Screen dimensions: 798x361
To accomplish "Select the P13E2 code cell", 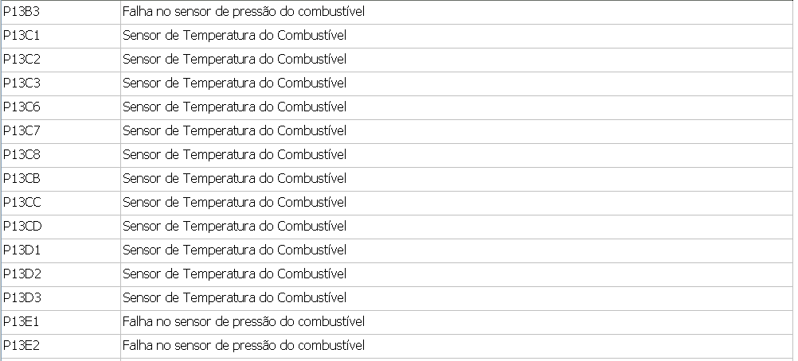I will pos(22,346).
